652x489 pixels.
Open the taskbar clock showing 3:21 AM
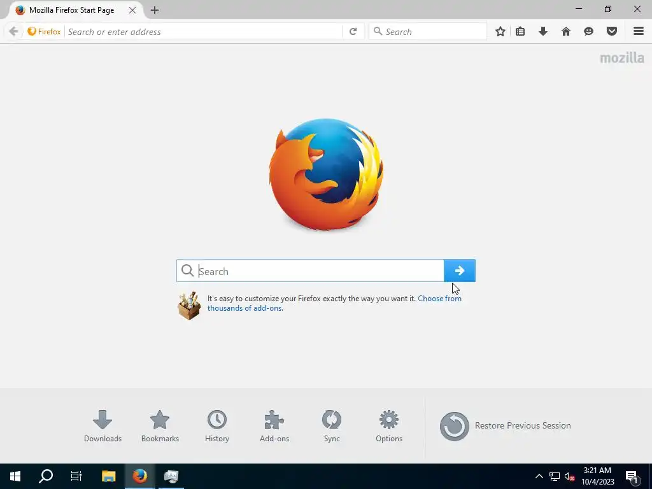pos(597,476)
